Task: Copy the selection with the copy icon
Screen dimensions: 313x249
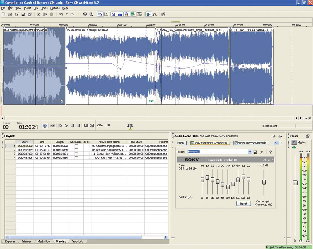Action: [x=45, y=14]
